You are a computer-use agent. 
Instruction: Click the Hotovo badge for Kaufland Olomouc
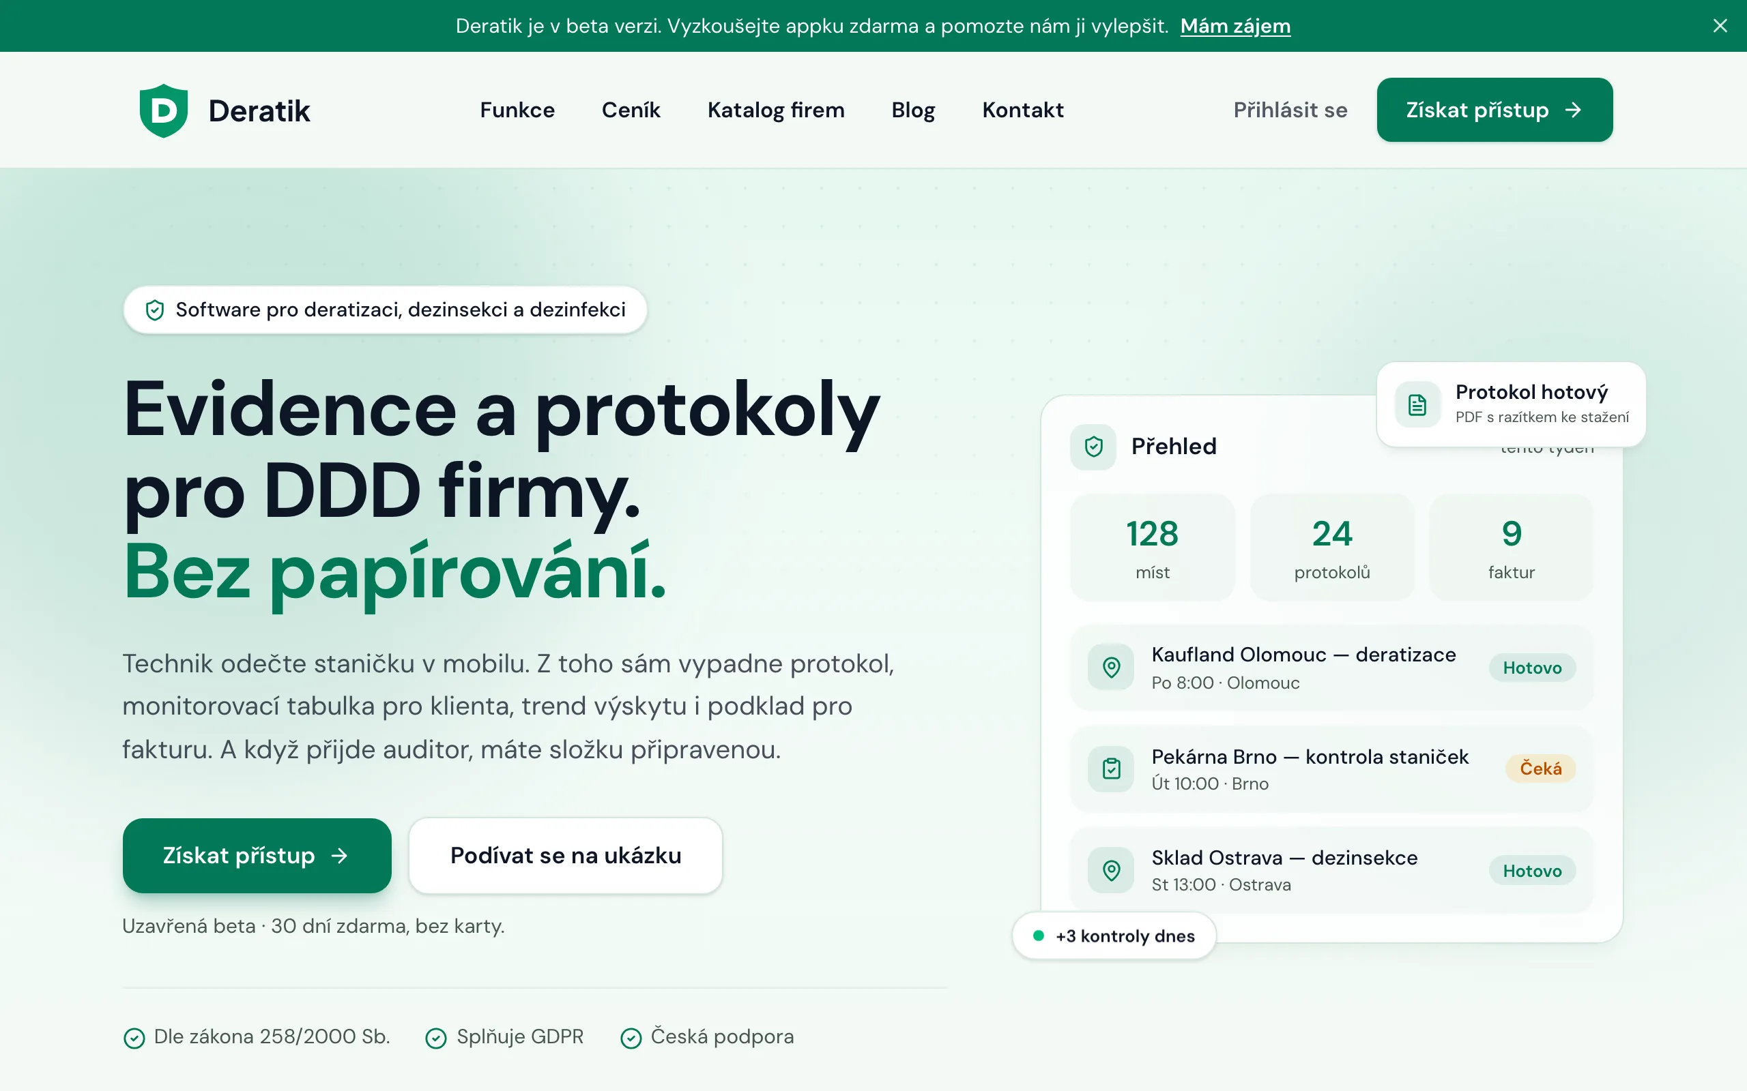(1532, 668)
